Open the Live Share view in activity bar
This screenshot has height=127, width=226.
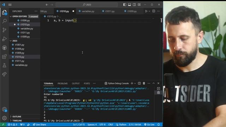5,74
